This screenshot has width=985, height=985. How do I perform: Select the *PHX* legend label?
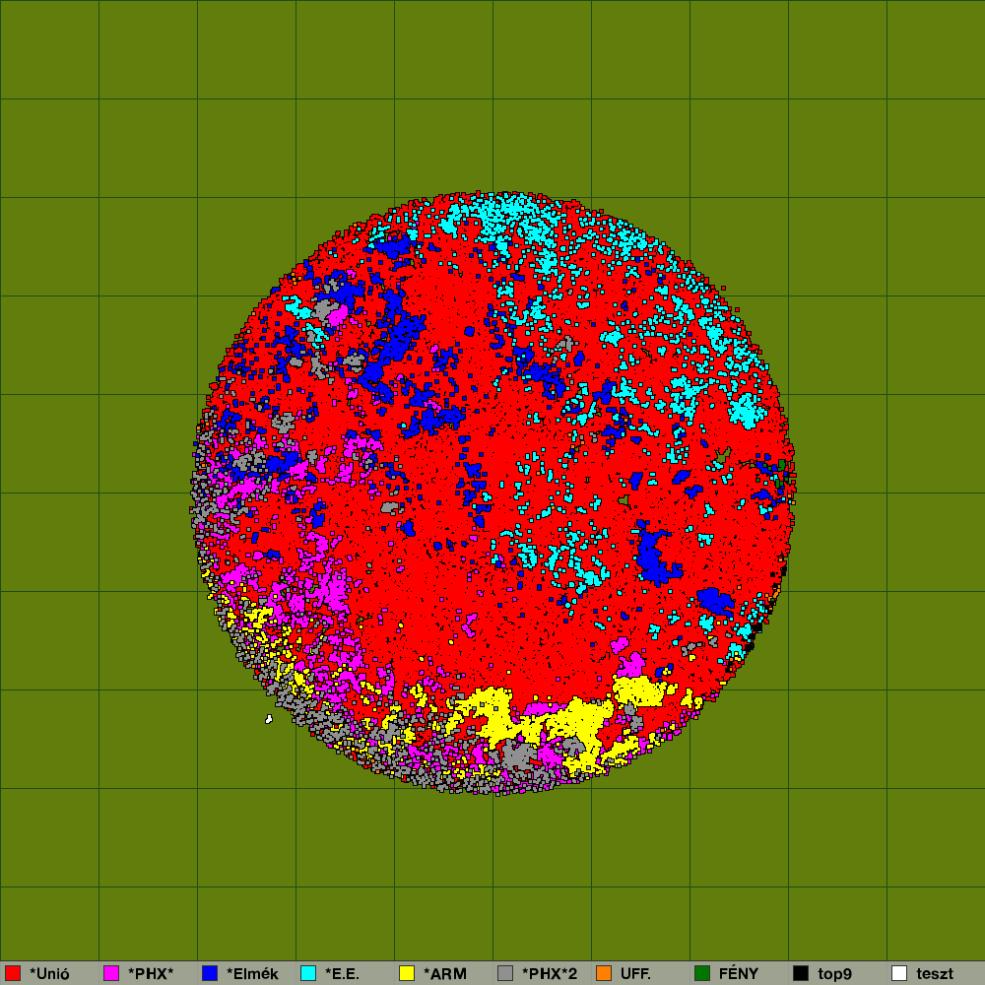[x=151, y=974]
